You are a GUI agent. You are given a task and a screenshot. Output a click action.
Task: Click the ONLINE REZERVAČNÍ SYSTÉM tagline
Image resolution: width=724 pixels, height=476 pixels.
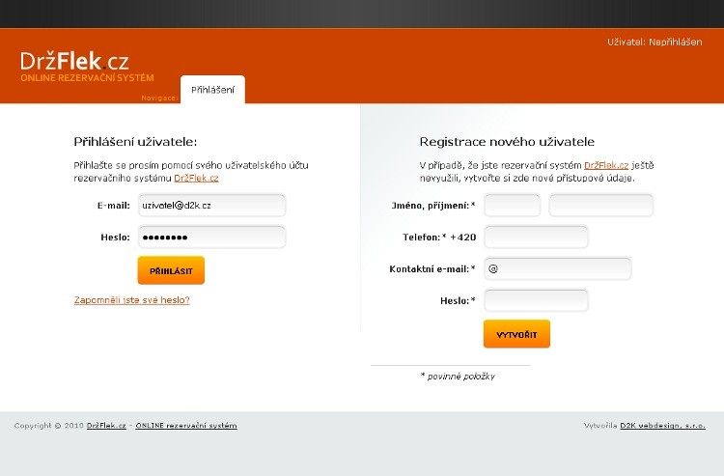[x=87, y=78]
